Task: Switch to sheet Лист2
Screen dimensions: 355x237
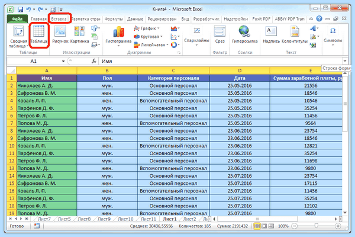Action: (x=189, y=219)
